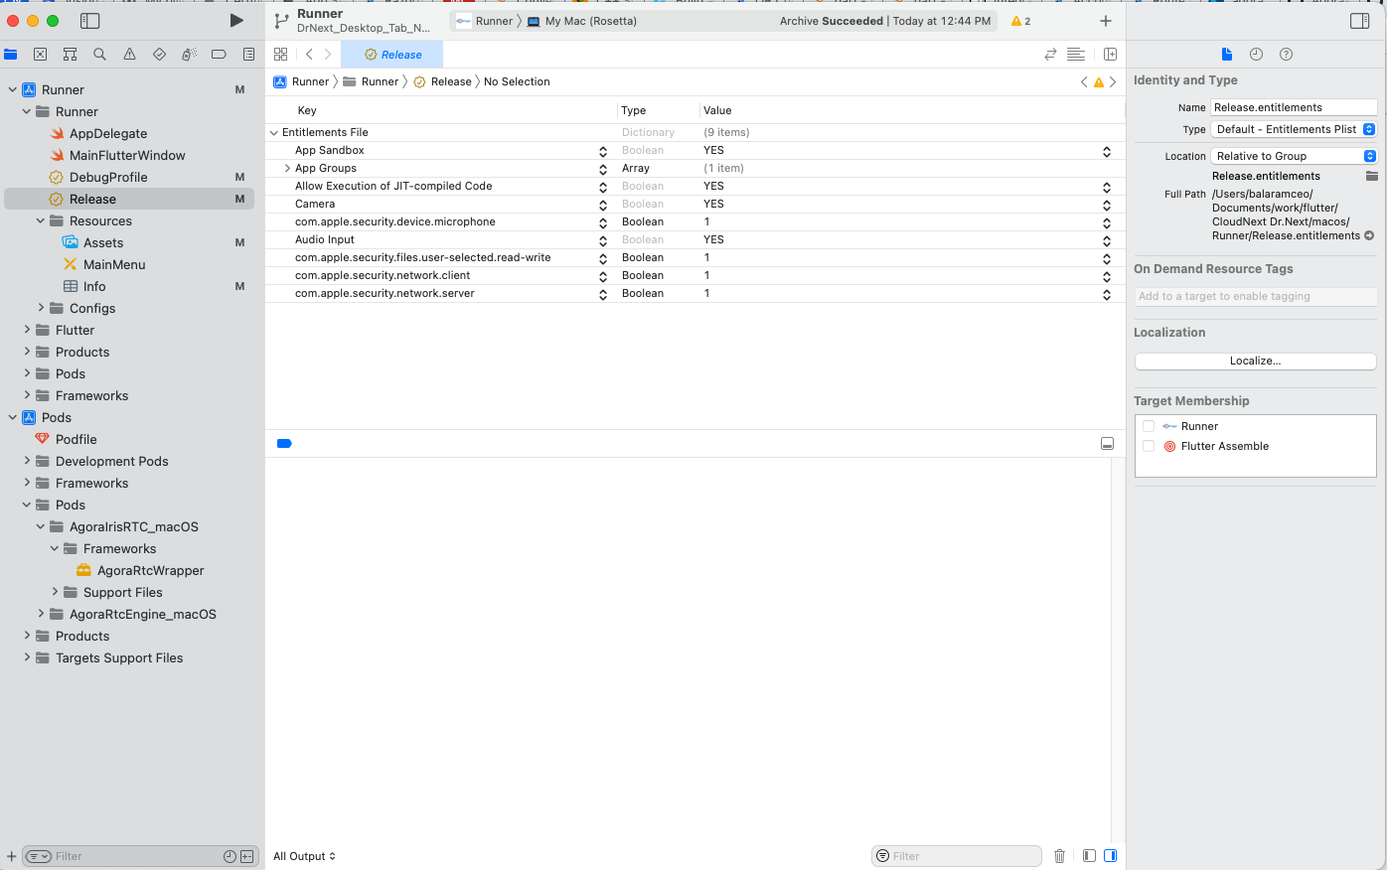The image size is (1387, 870).
Task: Select the Release editor tab
Action: [391, 55]
